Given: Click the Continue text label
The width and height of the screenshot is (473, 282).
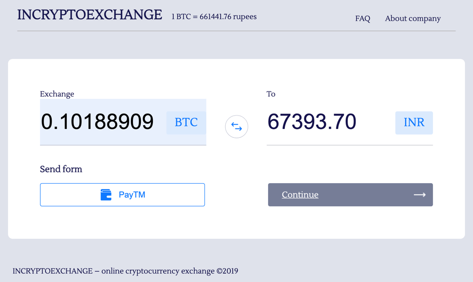Looking at the screenshot, I should click(x=300, y=195).
